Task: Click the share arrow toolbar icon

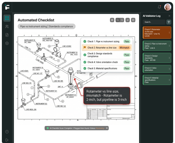Action: [128, 20]
